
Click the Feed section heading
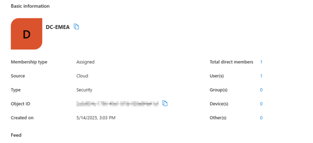click(x=16, y=135)
